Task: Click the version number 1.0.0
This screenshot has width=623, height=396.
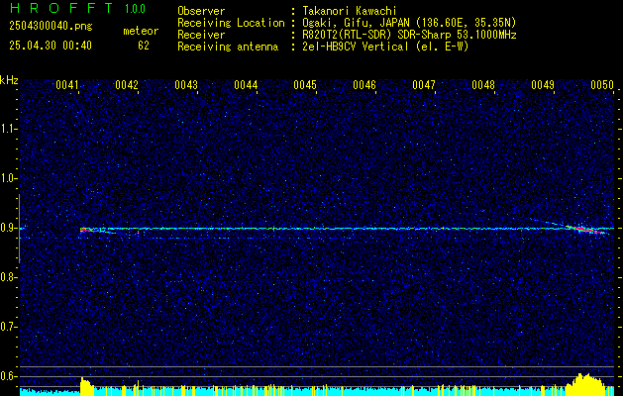Action: coord(135,8)
